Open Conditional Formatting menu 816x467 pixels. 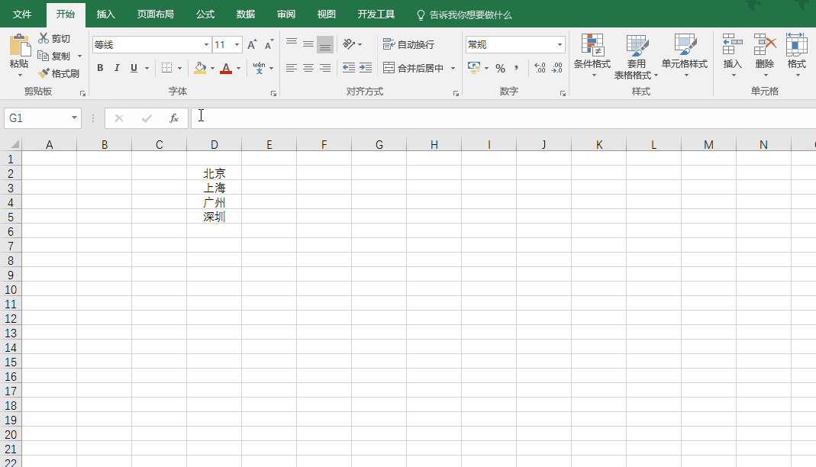(x=592, y=56)
